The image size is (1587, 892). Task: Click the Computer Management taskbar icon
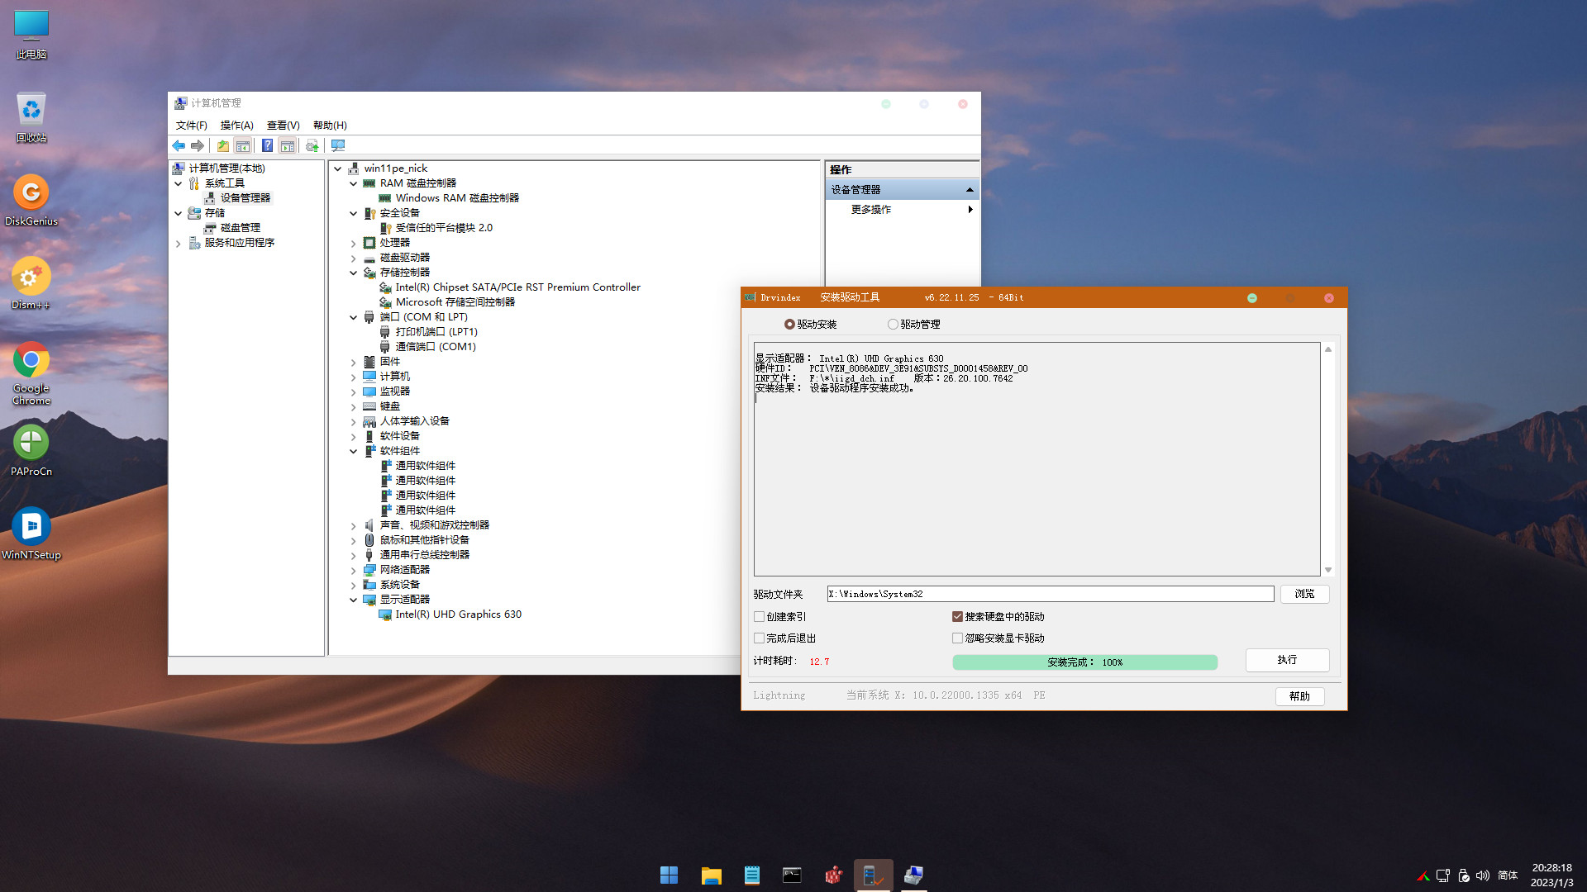pos(913,875)
